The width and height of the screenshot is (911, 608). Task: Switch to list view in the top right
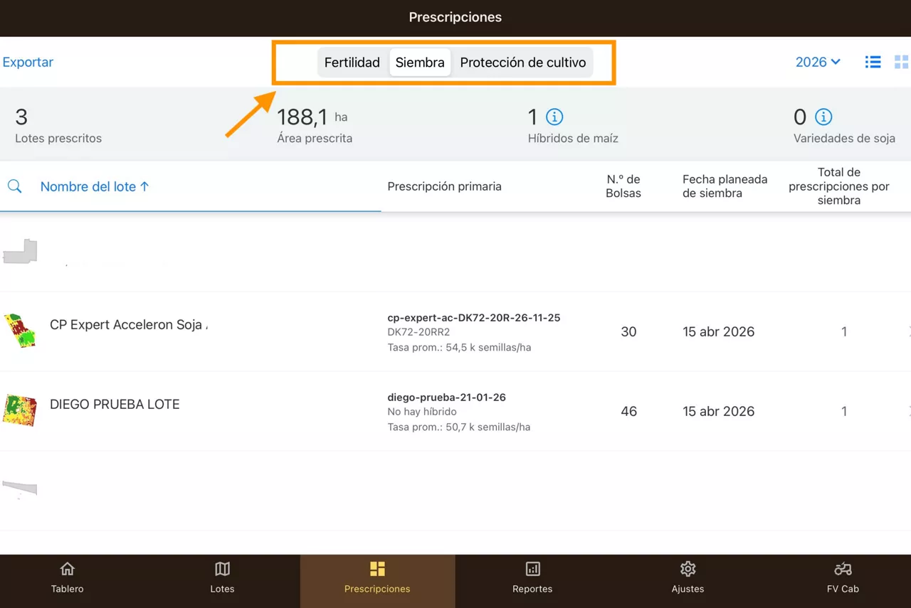pyautogui.click(x=873, y=62)
